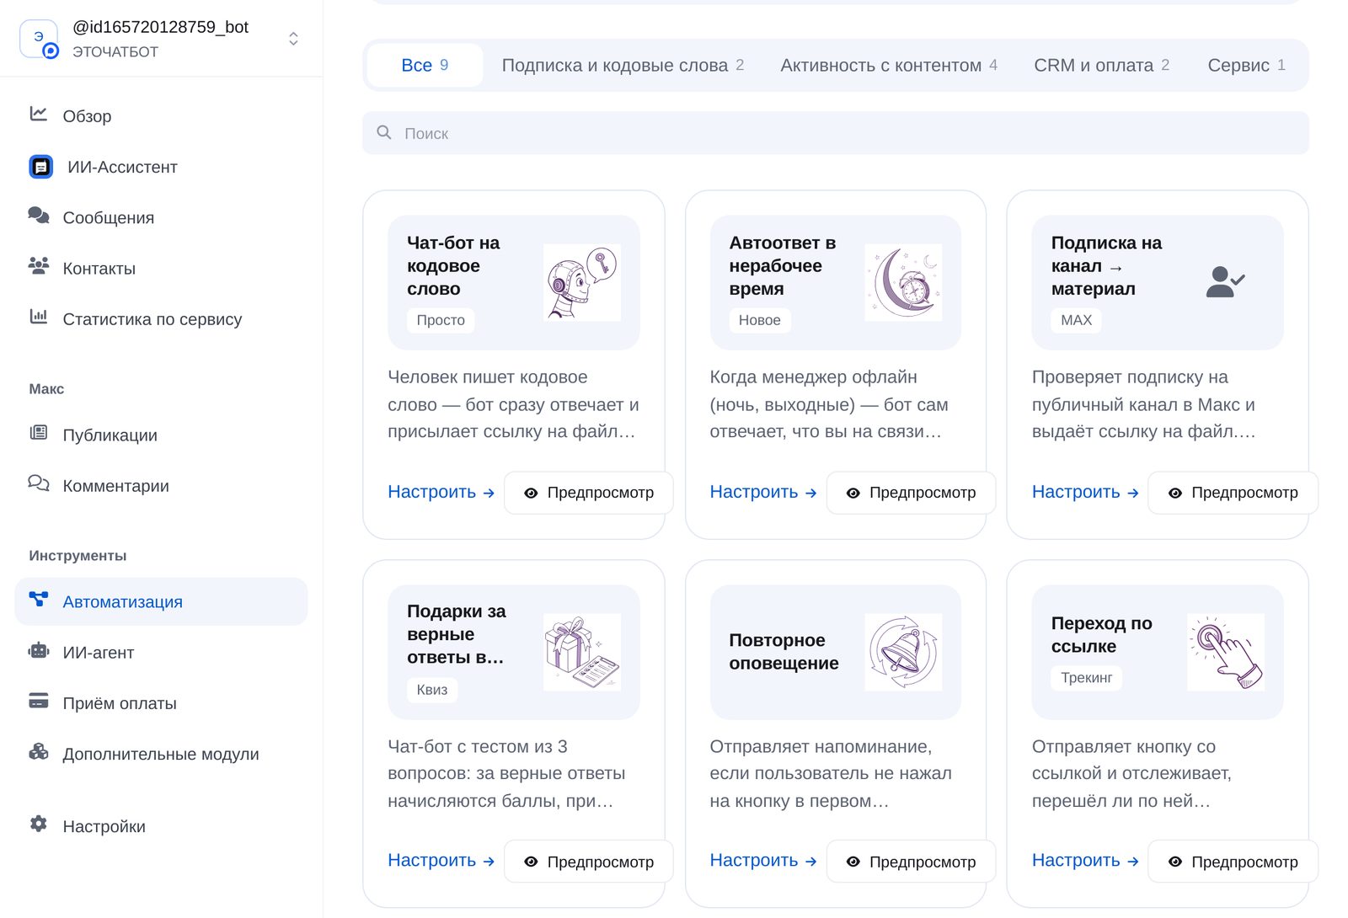Open Настройки in the sidebar
Image resolution: width=1348 pixels, height=918 pixels.
click(161, 826)
